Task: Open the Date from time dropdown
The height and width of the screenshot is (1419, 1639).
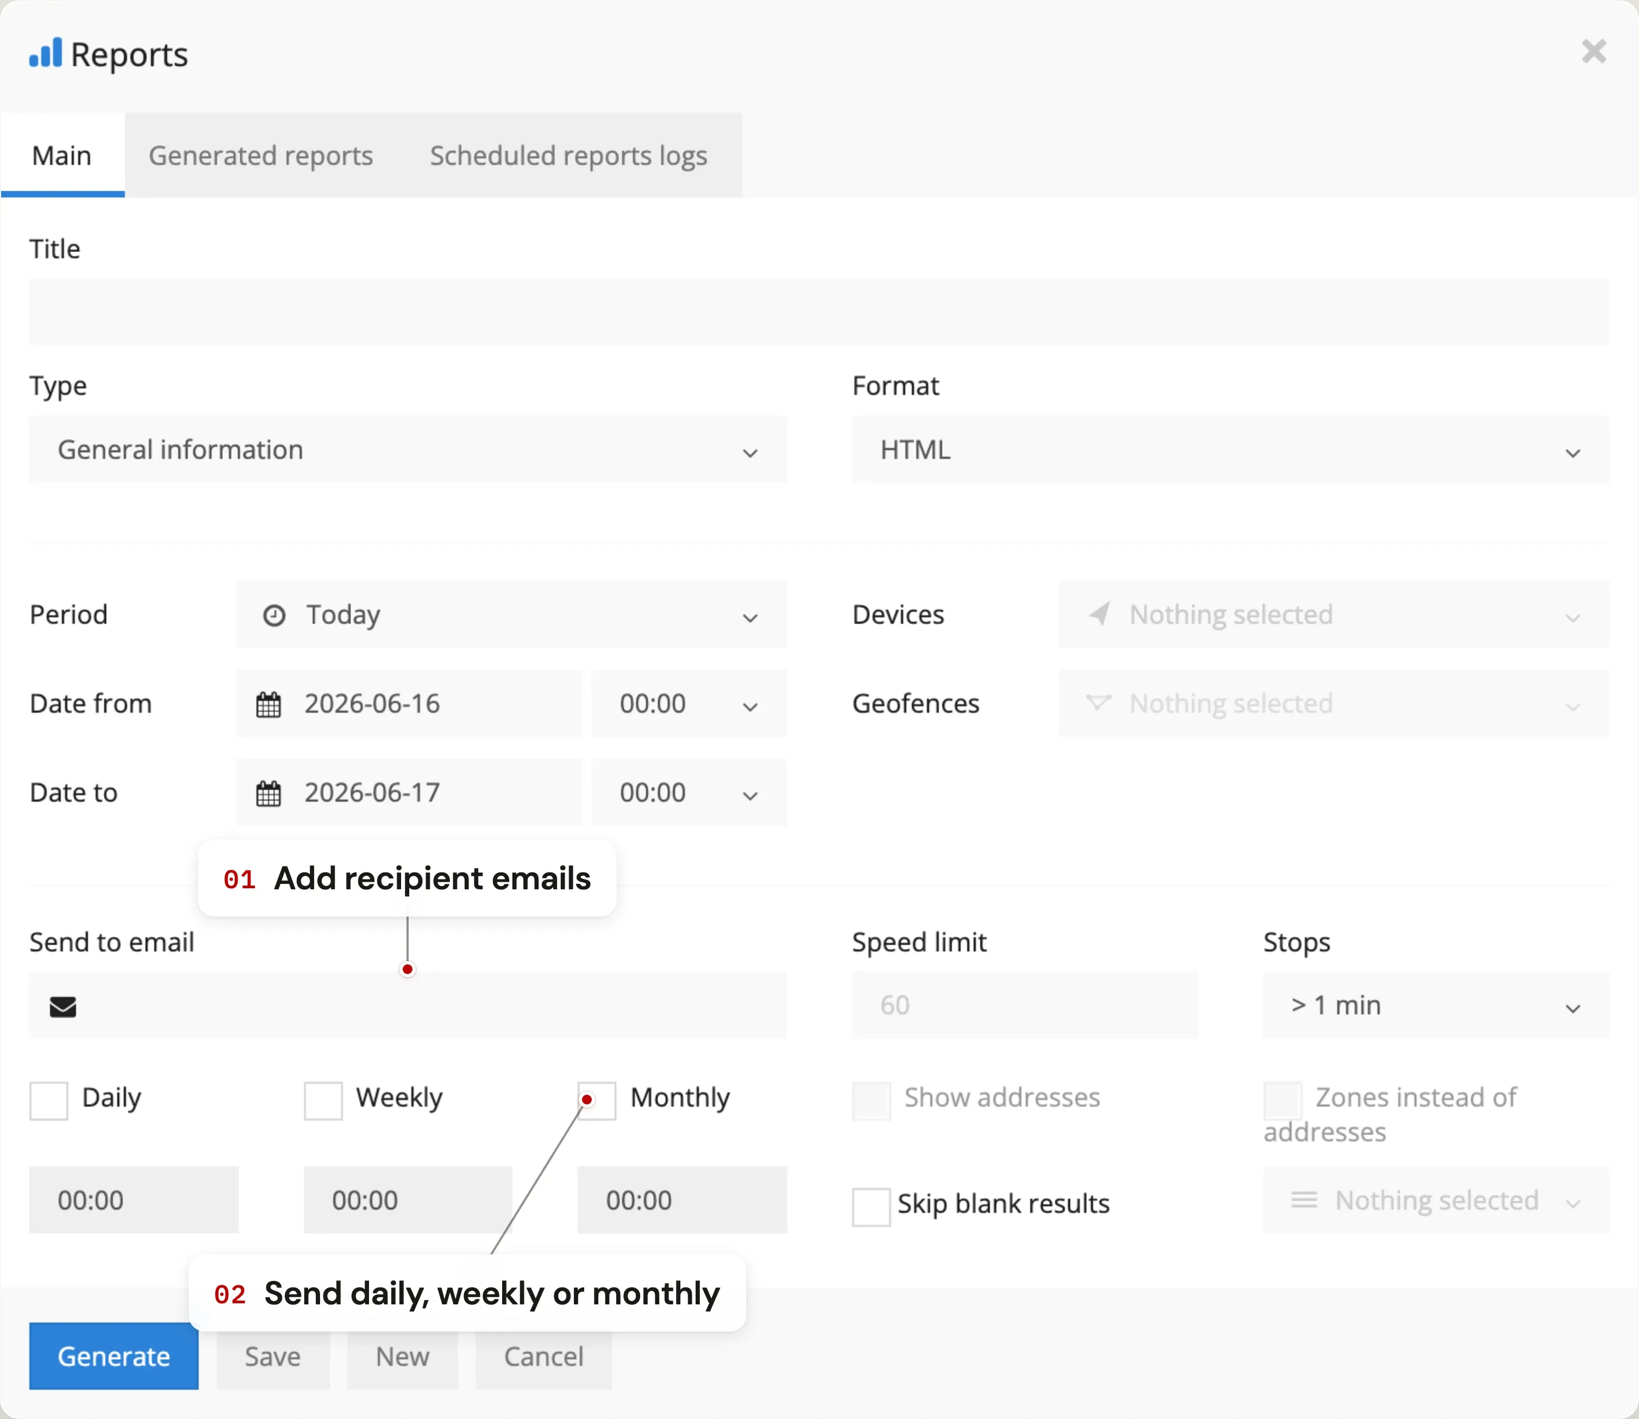Action: (x=689, y=703)
